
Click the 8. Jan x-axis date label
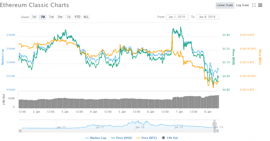tap(208, 112)
